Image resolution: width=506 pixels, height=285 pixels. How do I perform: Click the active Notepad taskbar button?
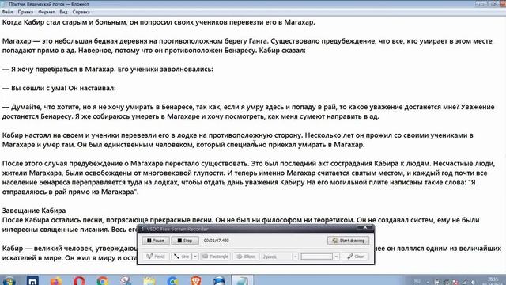(242, 280)
